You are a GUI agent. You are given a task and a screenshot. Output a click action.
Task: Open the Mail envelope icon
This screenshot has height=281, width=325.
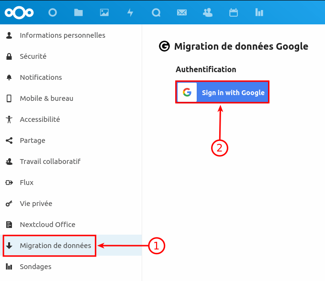pyautogui.click(x=182, y=12)
